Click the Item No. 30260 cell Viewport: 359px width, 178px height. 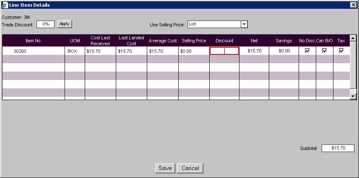34,51
